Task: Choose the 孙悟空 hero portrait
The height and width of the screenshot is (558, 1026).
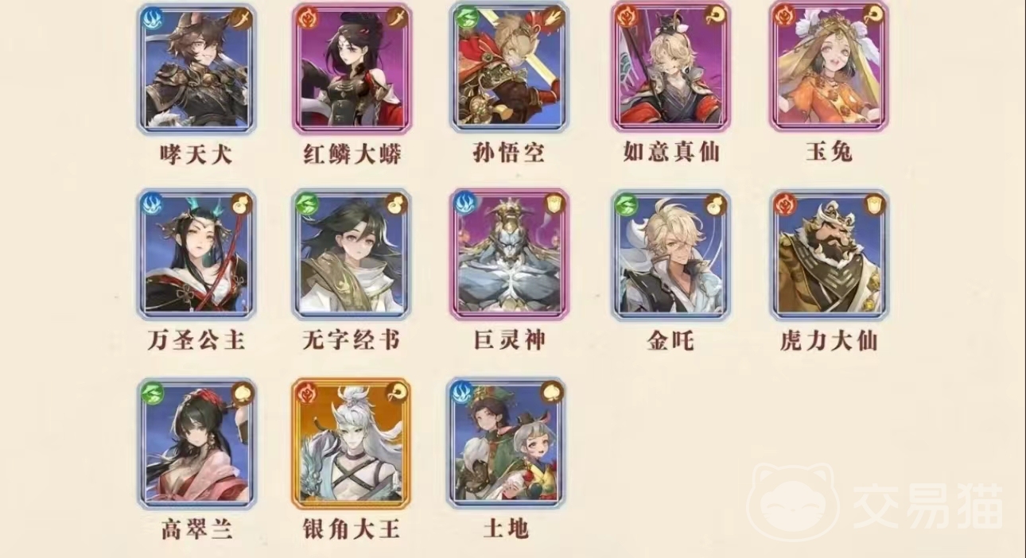Action: click(507, 68)
